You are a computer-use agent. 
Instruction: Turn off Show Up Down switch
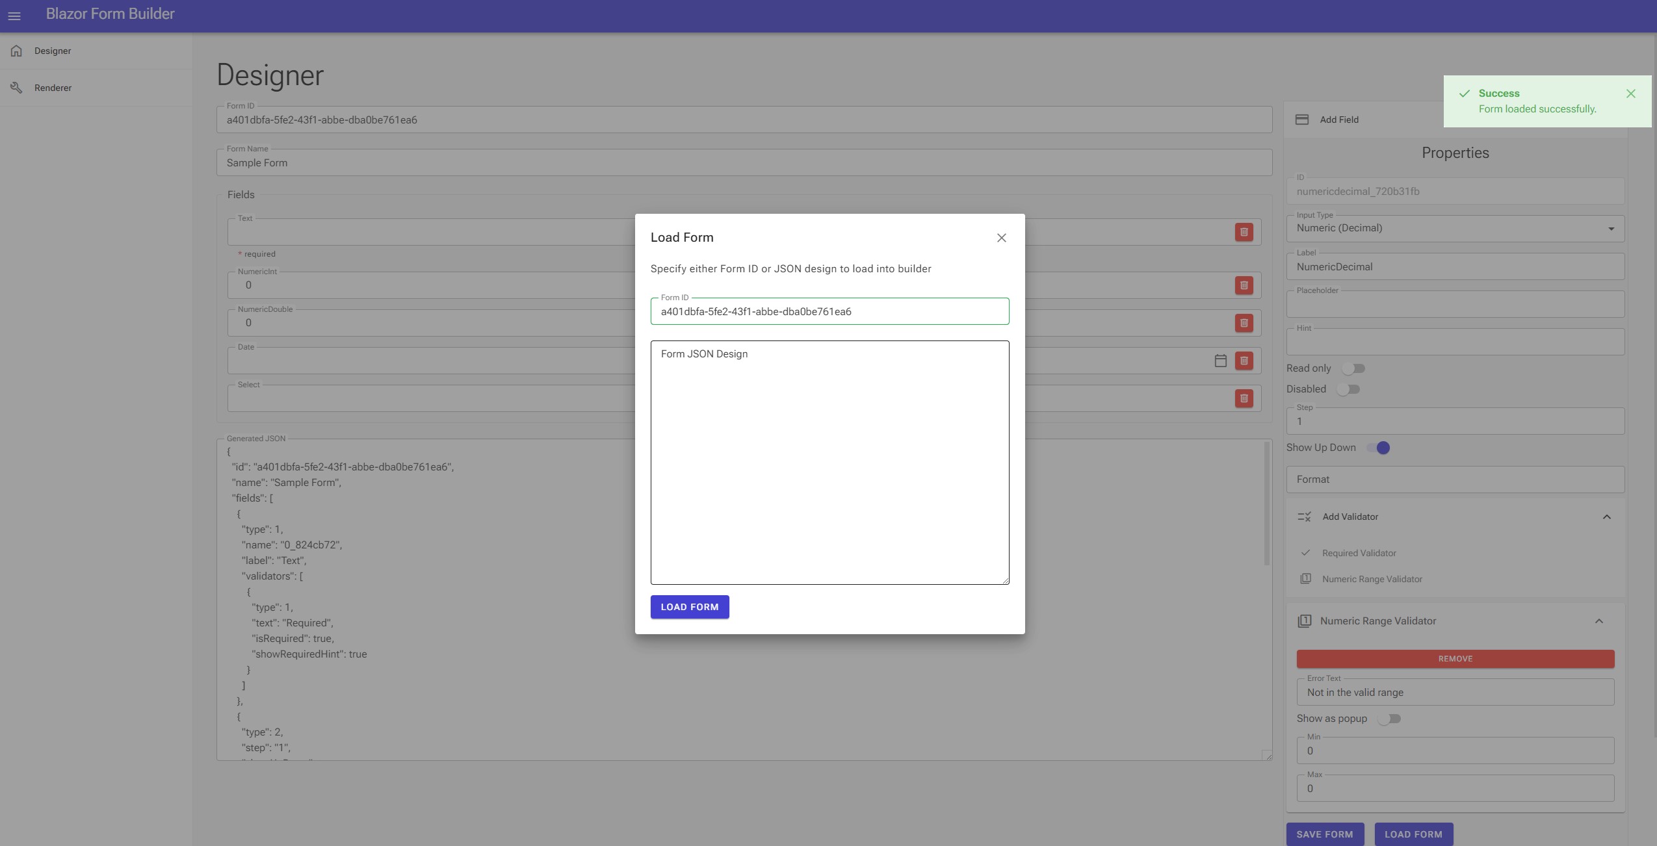coord(1378,448)
